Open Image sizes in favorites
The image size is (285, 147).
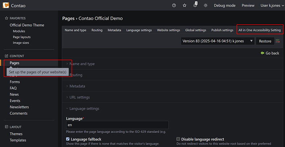click(x=21, y=43)
